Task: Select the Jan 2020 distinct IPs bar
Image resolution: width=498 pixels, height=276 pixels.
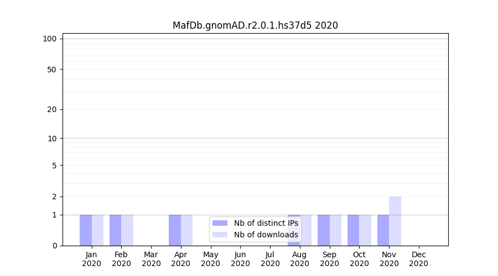Action: pyautogui.click(x=86, y=230)
